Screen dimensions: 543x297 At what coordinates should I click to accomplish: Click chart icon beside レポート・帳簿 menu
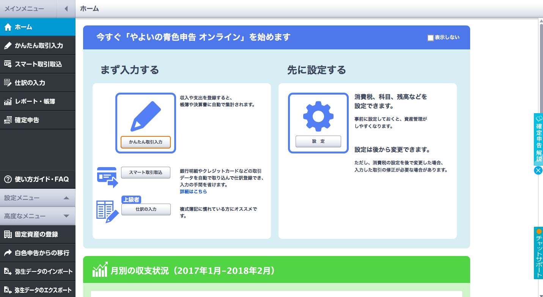click(8, 101)
